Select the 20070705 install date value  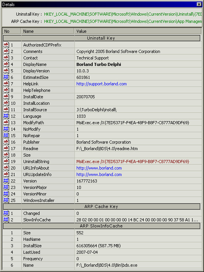pos(85,97)
